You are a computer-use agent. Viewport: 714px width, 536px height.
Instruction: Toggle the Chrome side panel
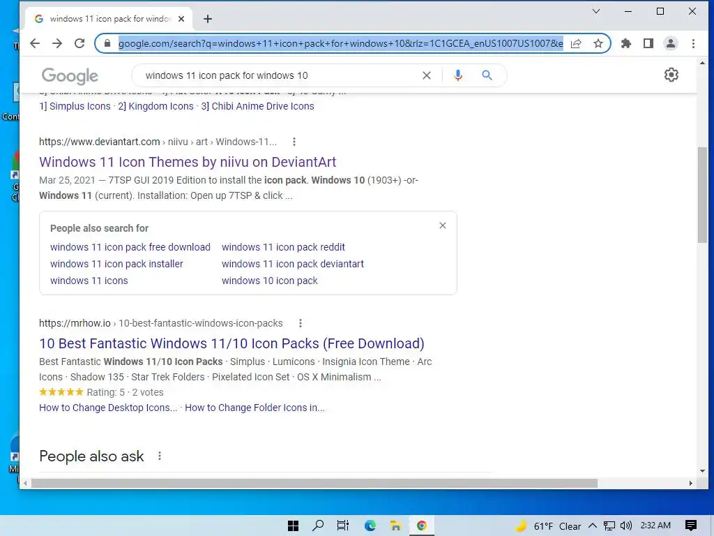648,43
